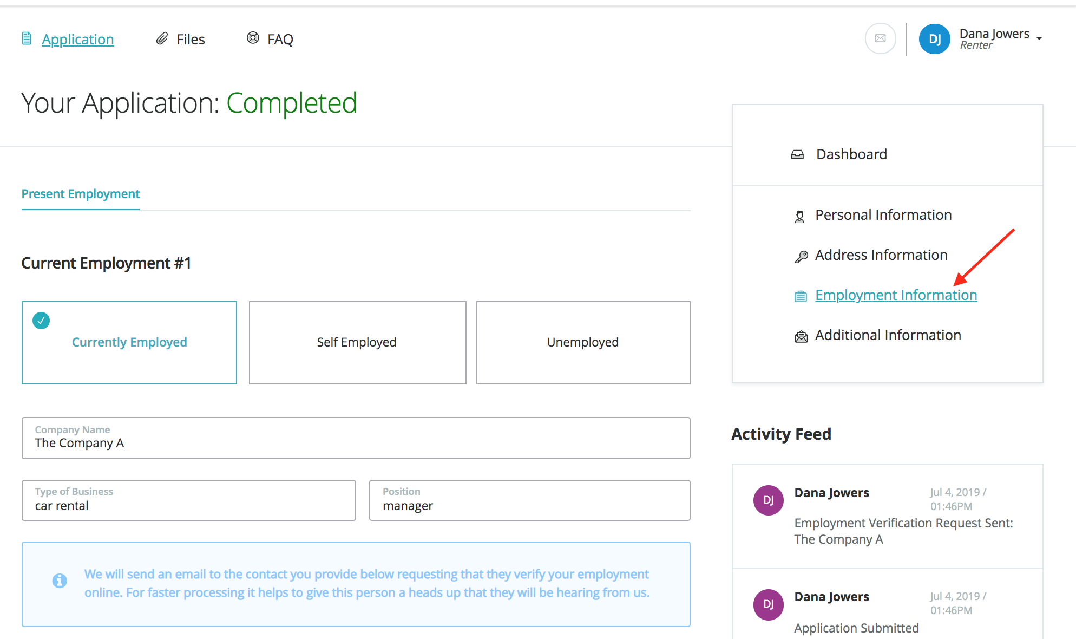The height and width of the screenshot is (639, 1076).
Task: Go to Dashboard in sidebar
Action: pos(851,154)
